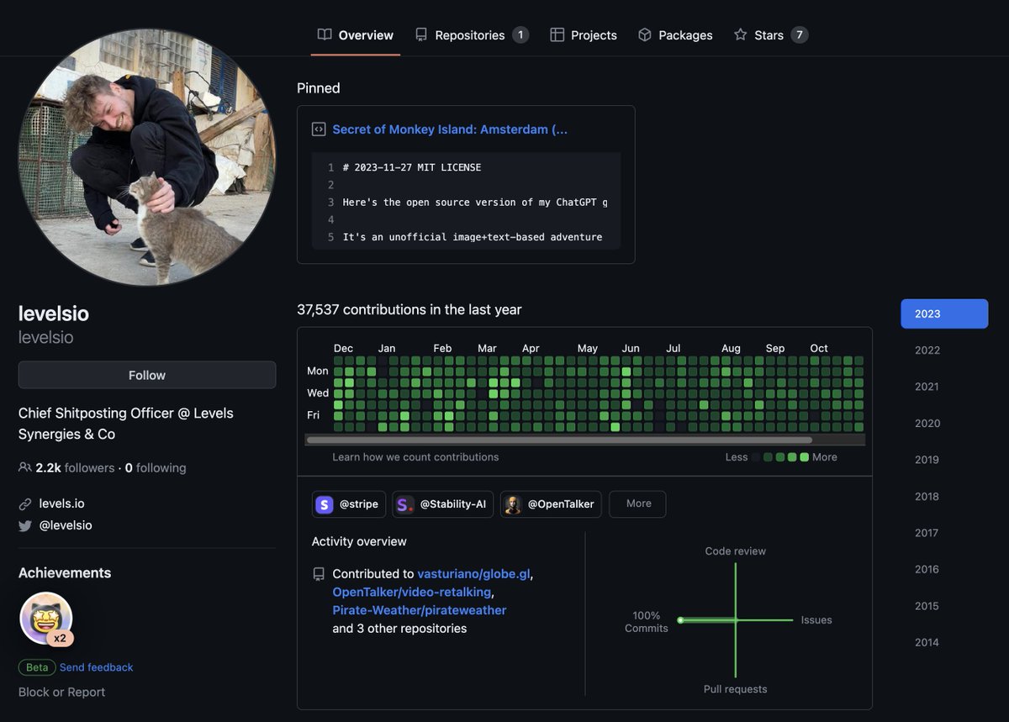Click the Repositories count badge 1
Screen dimensions: 1009x722
tap(520, 35)
